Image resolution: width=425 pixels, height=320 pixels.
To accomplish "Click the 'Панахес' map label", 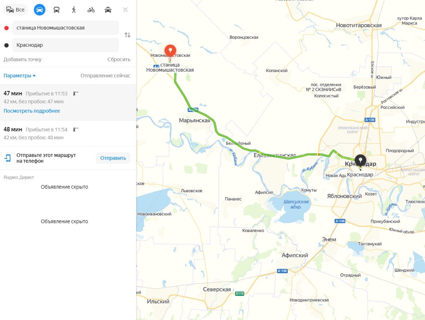I will coord(233,199).
